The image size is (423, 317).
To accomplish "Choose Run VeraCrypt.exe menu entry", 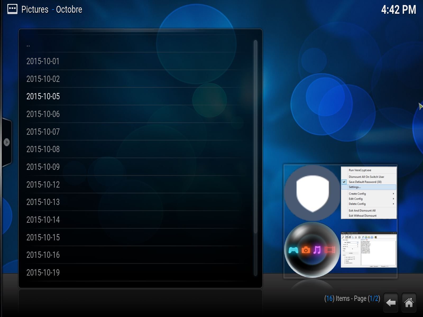I will [x=360, y=170].
